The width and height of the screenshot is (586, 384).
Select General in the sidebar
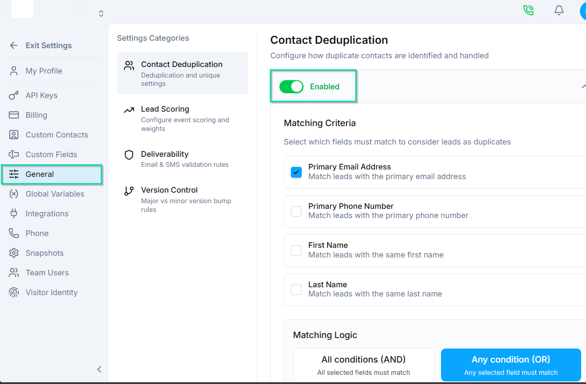52,174
